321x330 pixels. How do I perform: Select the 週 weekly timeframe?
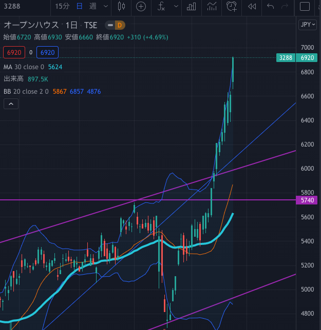(x=92, y=6)
